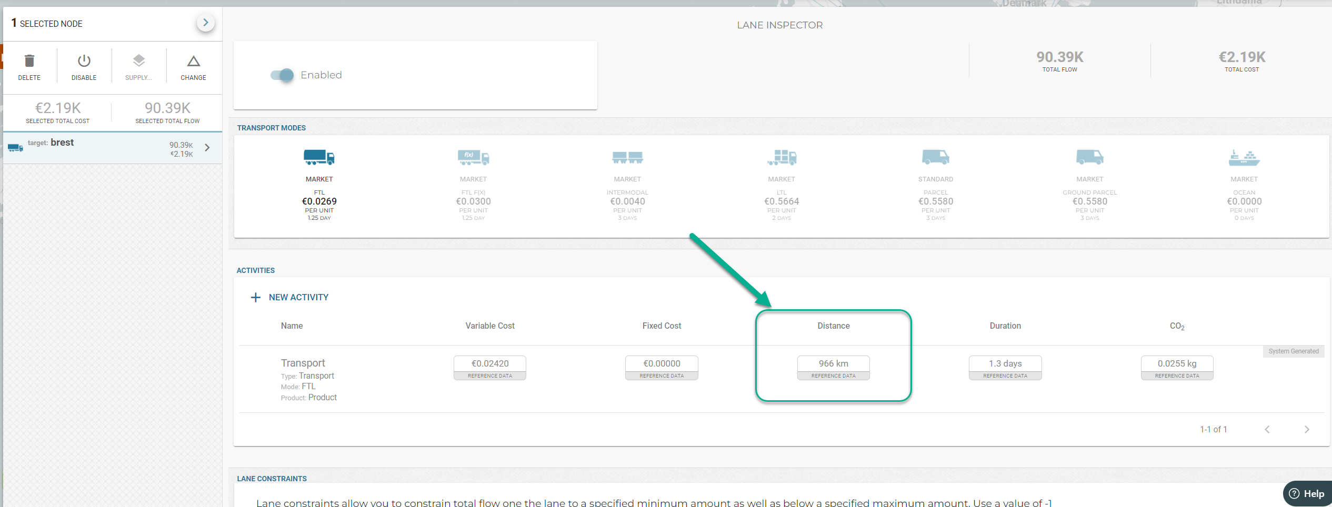Select the Market LTL mode
Viewport: 1332px width, 507px height.
[782, 157]
